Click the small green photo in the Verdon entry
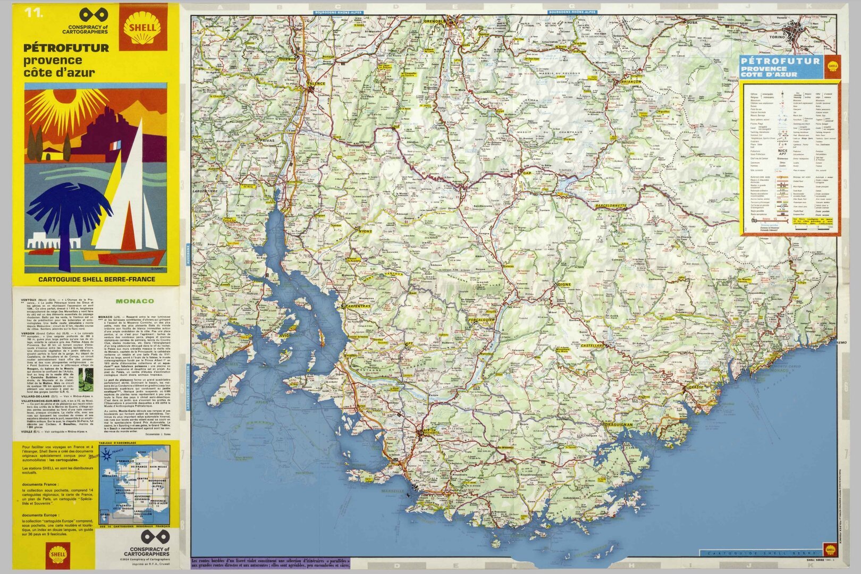The height and width of the screenshot is (574, 861). click(85, 381)
